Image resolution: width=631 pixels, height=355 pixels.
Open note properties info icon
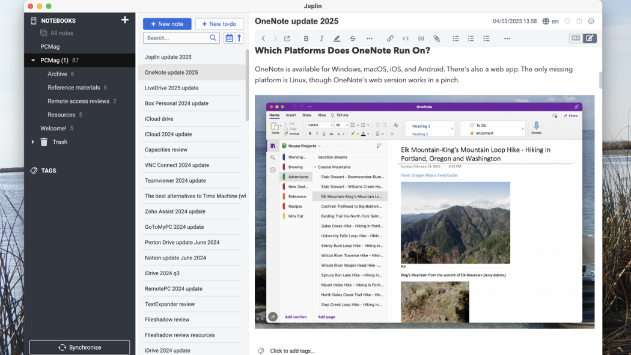point(591,21)
